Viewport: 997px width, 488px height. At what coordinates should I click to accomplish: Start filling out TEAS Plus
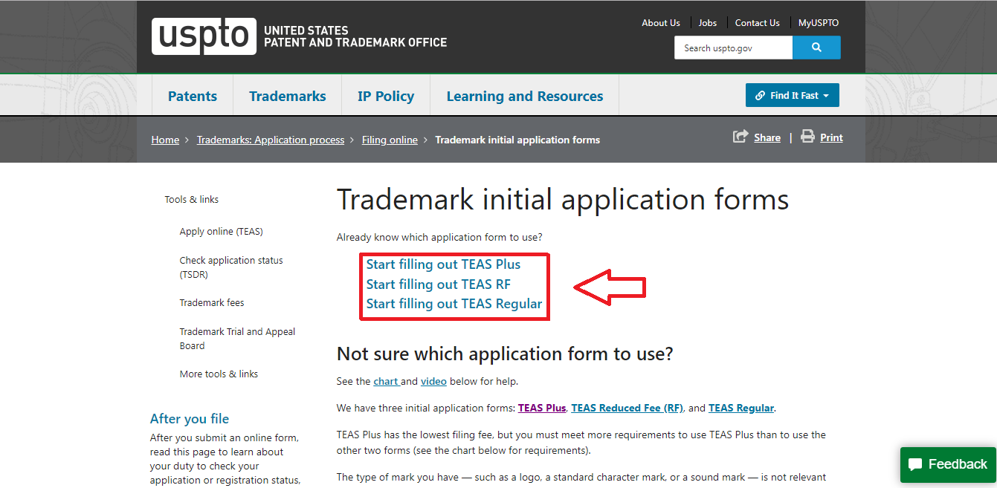443,264
